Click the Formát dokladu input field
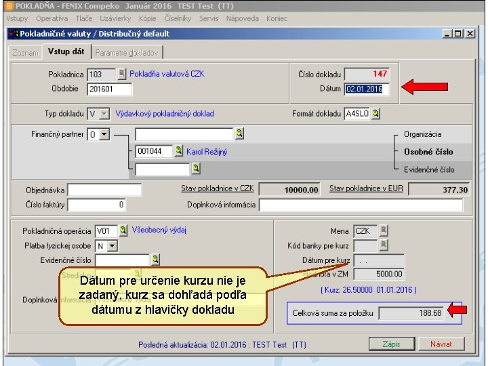Screen dimensions: 488x366 pos(357,114)
